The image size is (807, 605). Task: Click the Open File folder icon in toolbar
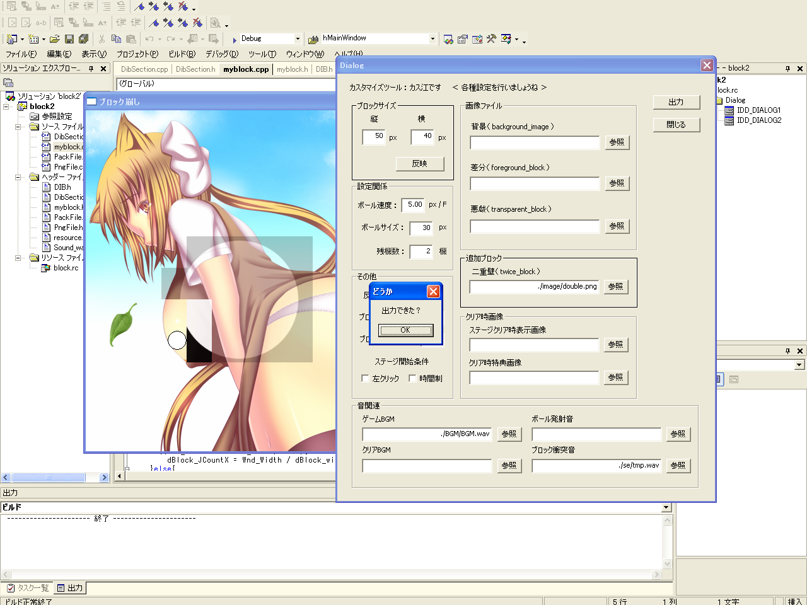55,39
